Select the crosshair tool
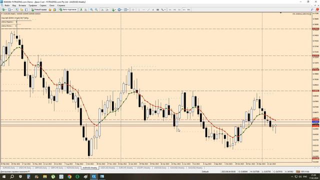Image resolution: width=320 pixels, height=180 pixels. 133,9
